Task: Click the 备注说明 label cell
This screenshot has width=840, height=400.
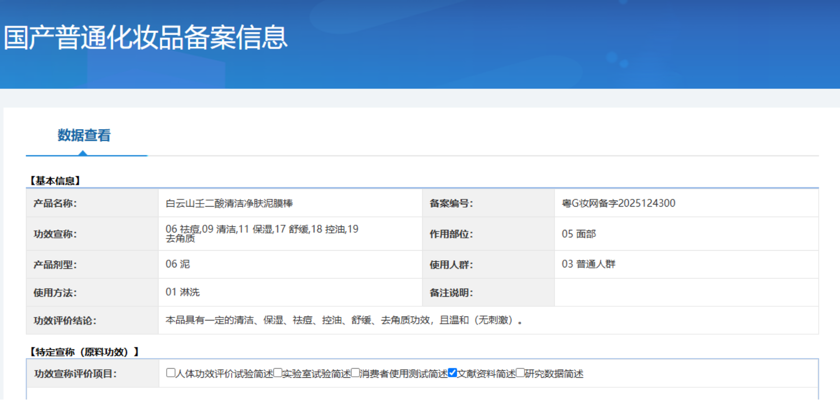Action: tap(489, 292)
